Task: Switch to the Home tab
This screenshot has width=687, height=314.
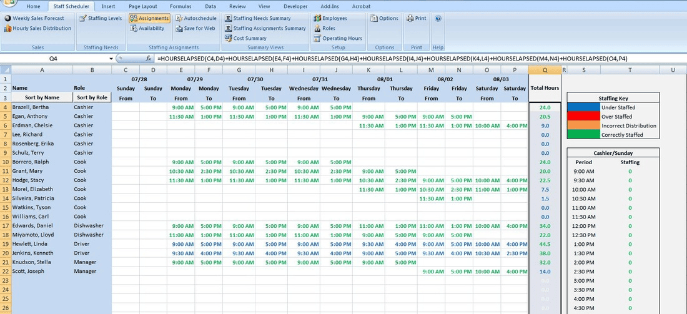Action: [33, 7]
